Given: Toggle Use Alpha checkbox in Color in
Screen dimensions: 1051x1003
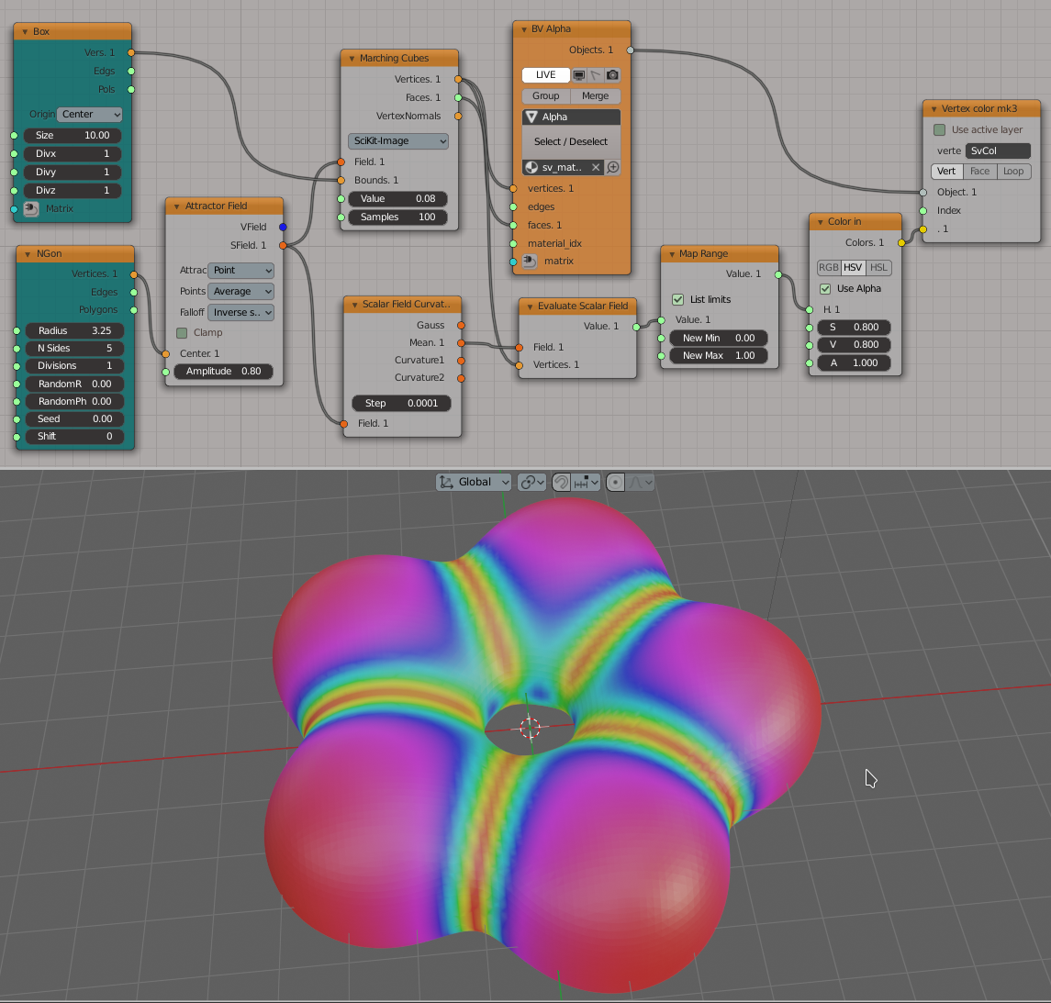Looking at the screenshot, I should tap(825, 289).
